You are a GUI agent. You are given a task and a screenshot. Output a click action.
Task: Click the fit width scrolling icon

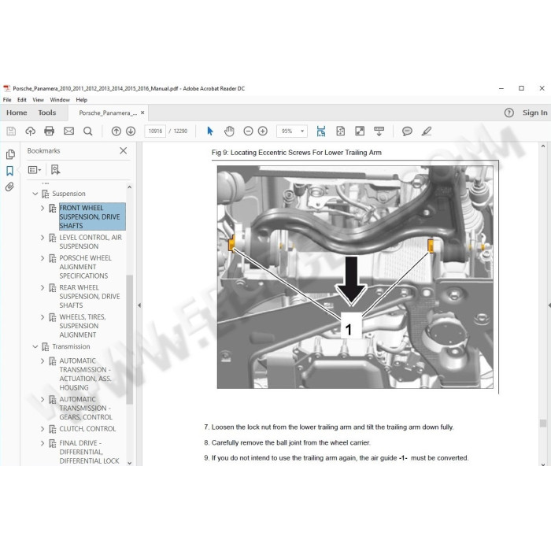coord(321,131)
